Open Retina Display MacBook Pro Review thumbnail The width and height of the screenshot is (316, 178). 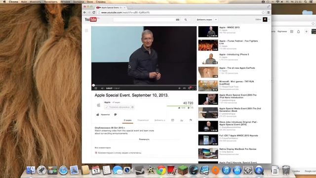click(208, 153)
